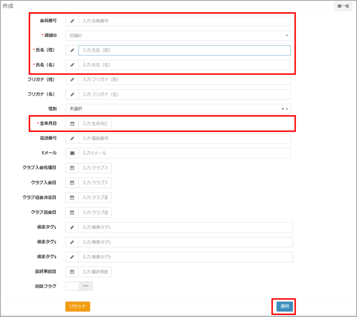This screenshot has width=357, height=317.
Task: Click the pencil icon beside 会員番号
Action: pos(72,21)
